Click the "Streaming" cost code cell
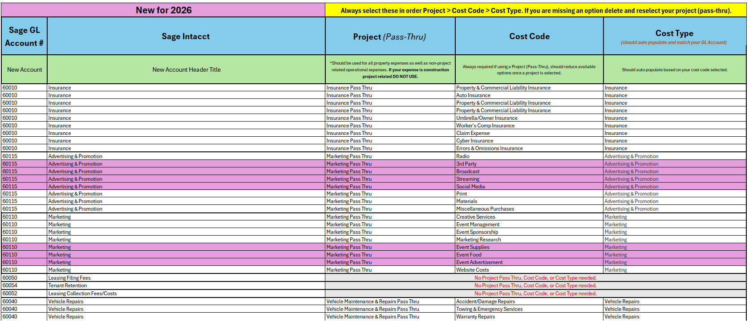This screenshot has width=749, height=322. point(529,179)
